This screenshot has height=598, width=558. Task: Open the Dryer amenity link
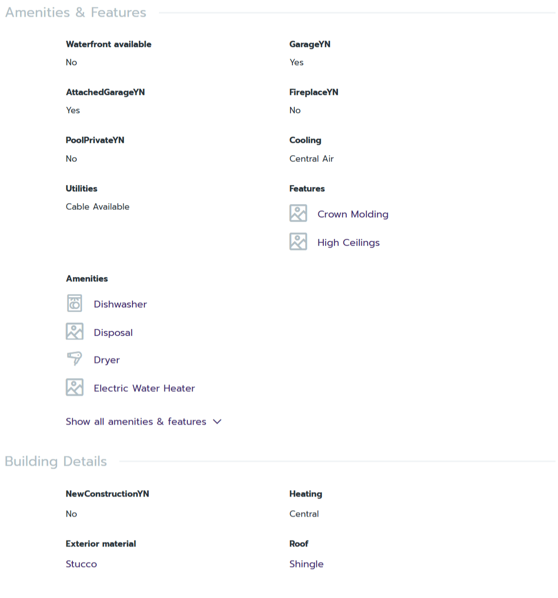(x=107, y=360)
